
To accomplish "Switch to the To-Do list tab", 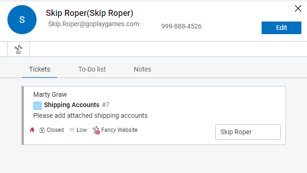I will [92, 69].
